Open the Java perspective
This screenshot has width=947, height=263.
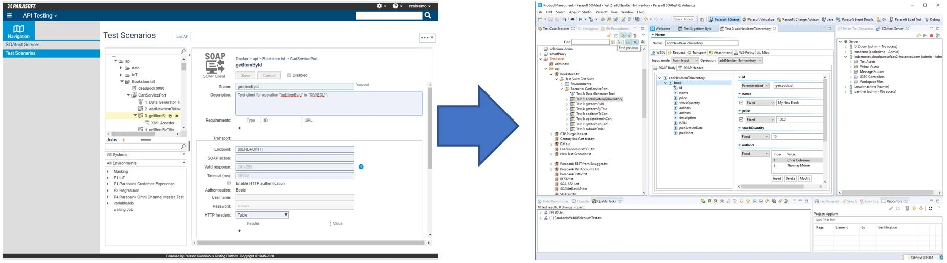coord(827,19)
